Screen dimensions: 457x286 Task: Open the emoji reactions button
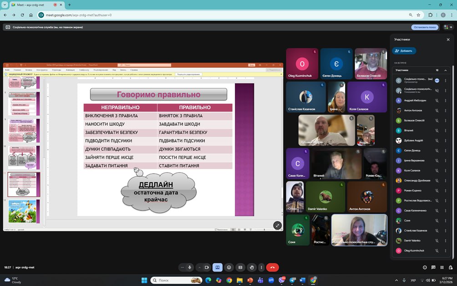229,267
